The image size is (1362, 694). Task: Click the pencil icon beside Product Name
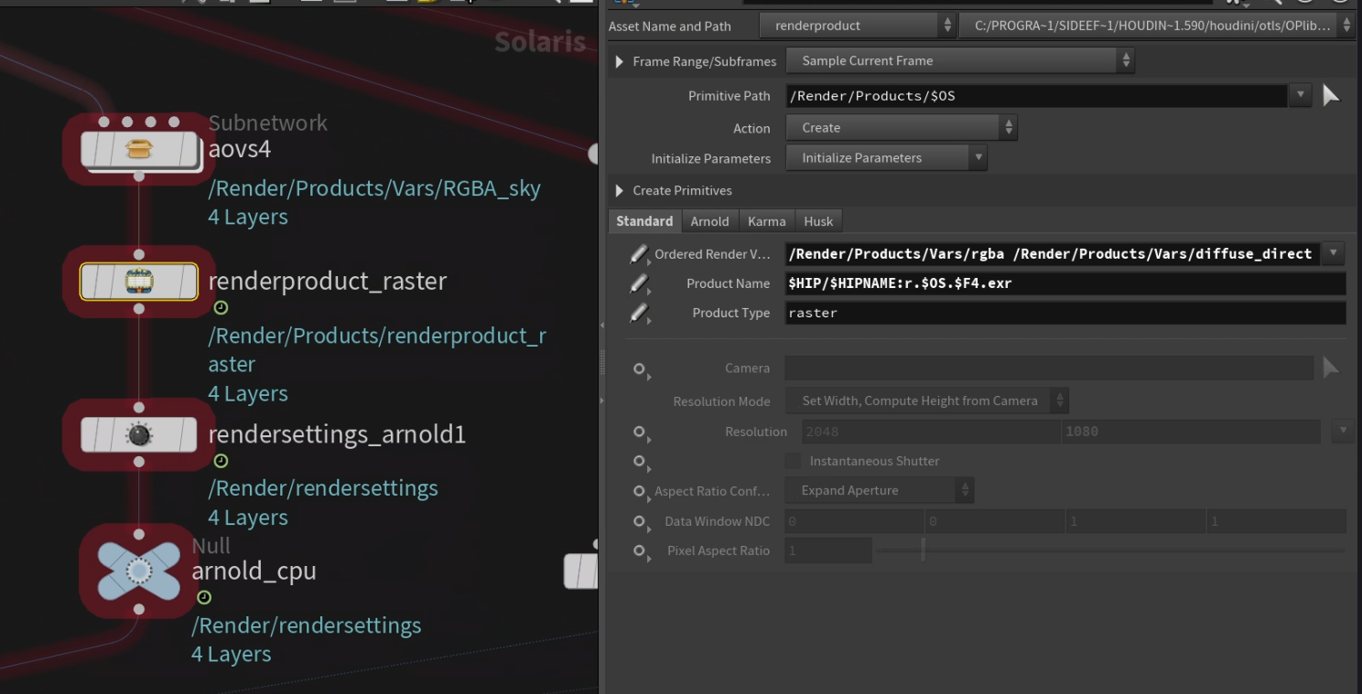point(638,283)
